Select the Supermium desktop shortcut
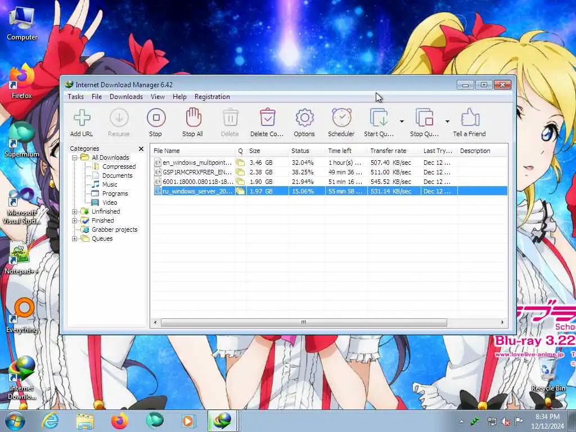Image resolution: width=576 pixels, height=432 pixels. coord(22,140)
